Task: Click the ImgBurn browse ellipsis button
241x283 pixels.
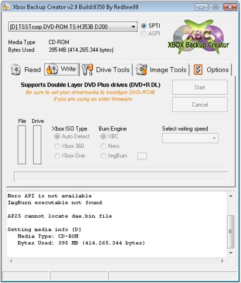Action: pos(142,156)
